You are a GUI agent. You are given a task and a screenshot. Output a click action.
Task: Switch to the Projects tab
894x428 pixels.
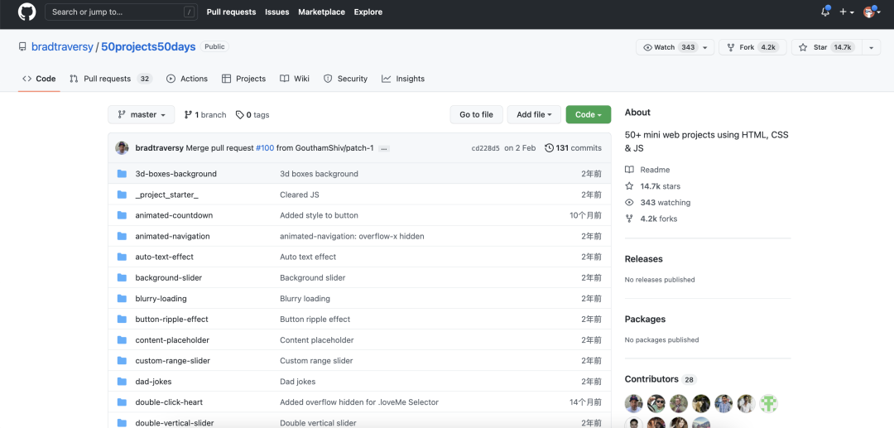tap(244, 79)
